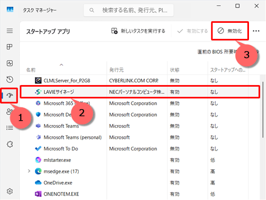Click NECパーソナルコンピュータ publisher cell
This screenshot has width=266, height=200.
(x=137, y=92)
